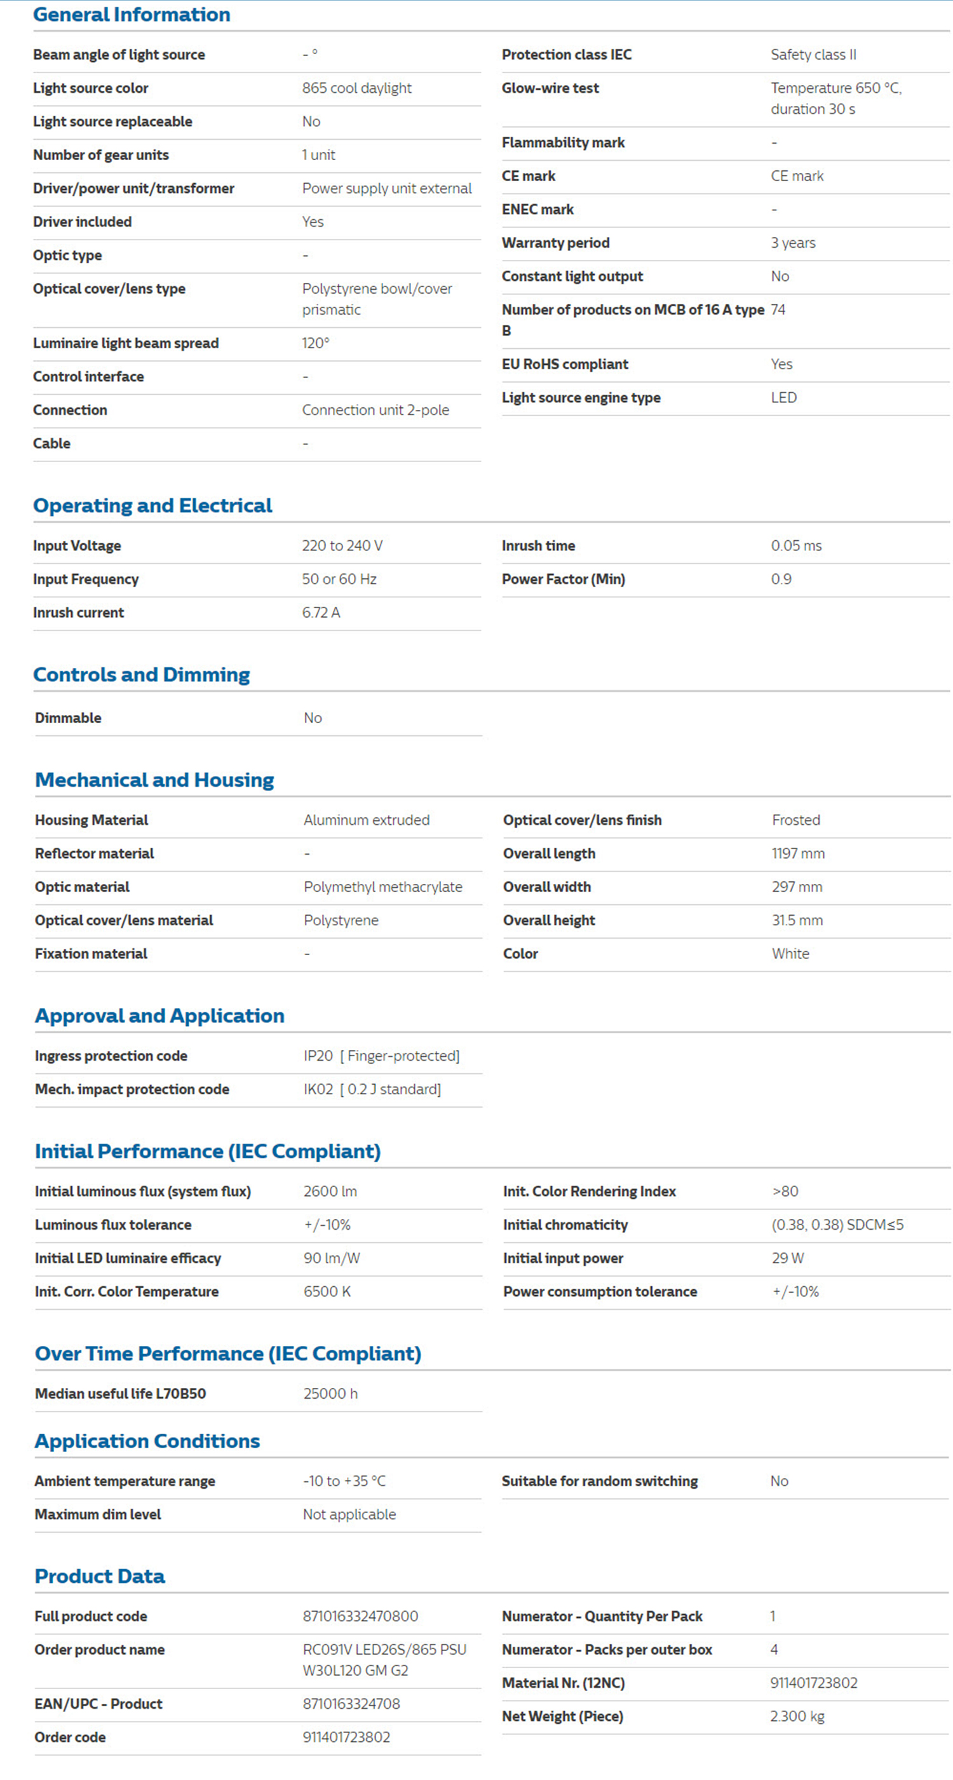Screen dimensions: 953x1780
Task: Click the 25000 h median useful life value
Action: [330, 1394]
